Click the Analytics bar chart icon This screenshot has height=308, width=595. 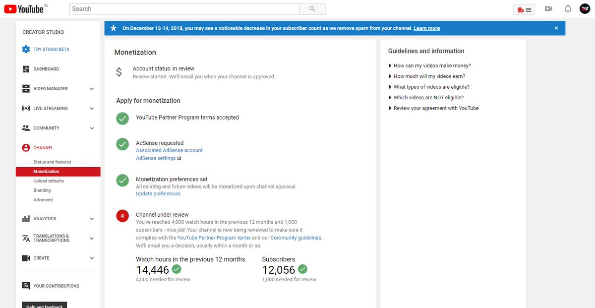(x=26, y=219)
